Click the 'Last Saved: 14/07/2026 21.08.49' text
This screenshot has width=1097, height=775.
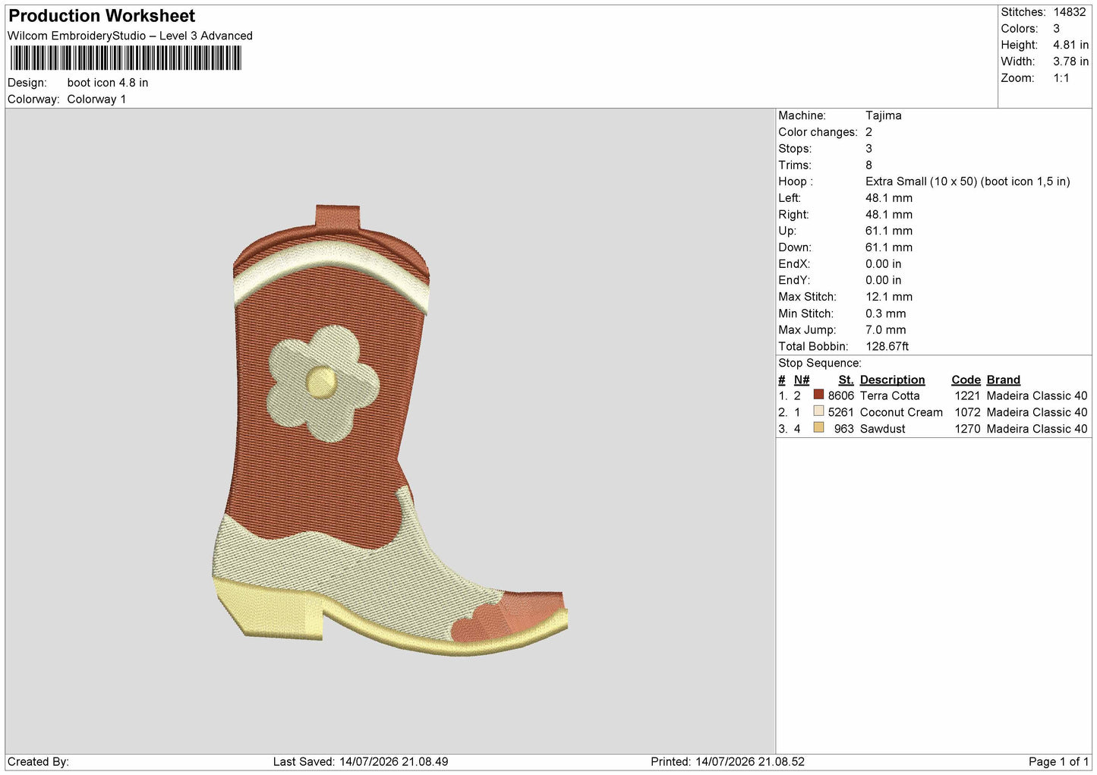click(x=361, y=761)
